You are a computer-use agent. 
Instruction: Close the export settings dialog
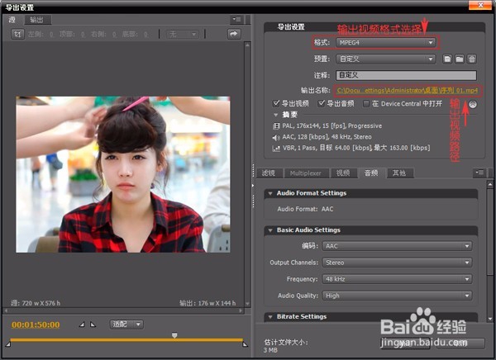480,5
